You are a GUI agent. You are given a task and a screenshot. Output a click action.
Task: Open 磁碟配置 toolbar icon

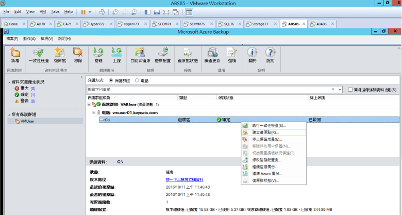click(x=163, y=54)
